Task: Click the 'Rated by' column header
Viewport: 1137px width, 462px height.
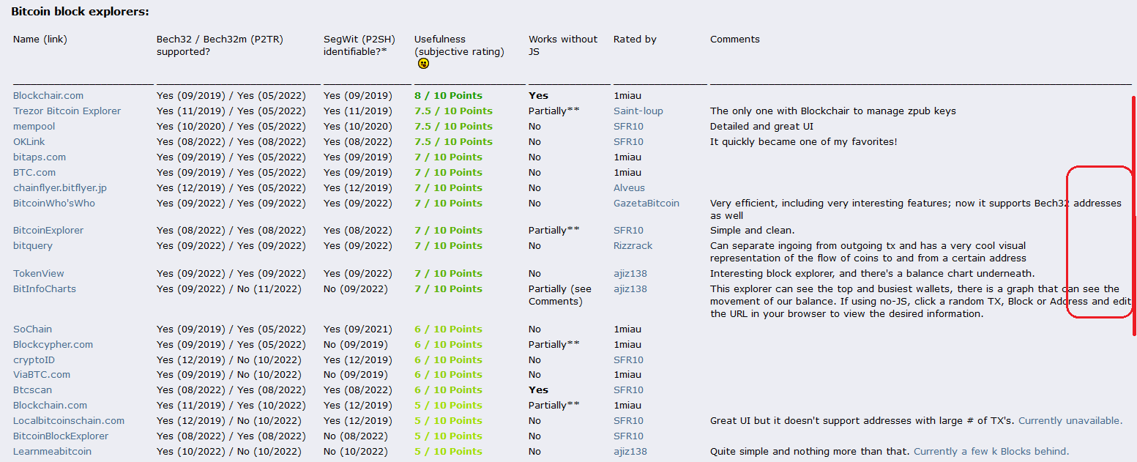Action: 635,39
